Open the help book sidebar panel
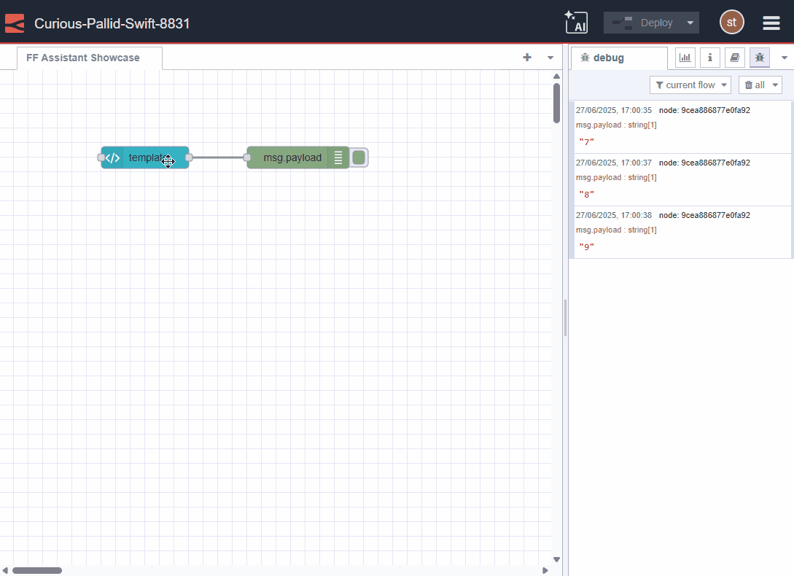 pos(734,57)
